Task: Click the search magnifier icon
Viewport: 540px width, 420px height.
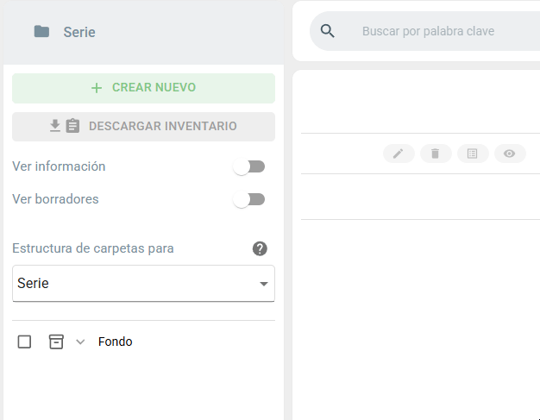Action: (x=327, y=31)
